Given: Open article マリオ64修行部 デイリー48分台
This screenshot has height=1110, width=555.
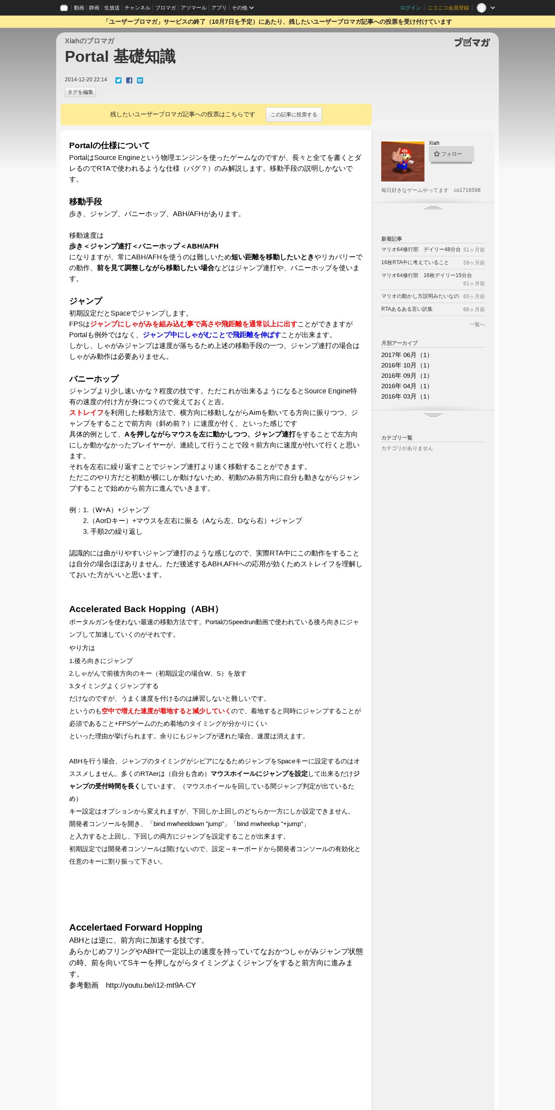Looking at the screenshot, I should click(421, 249).
